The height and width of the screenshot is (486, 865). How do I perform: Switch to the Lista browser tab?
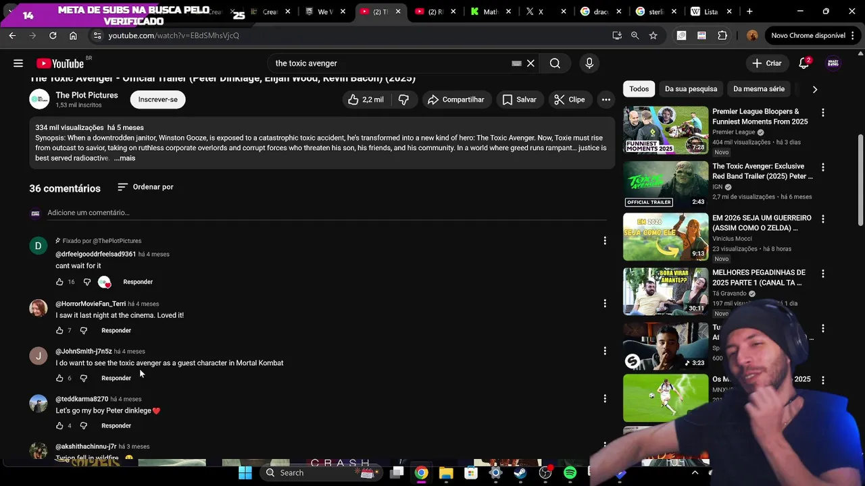point(712,11)
